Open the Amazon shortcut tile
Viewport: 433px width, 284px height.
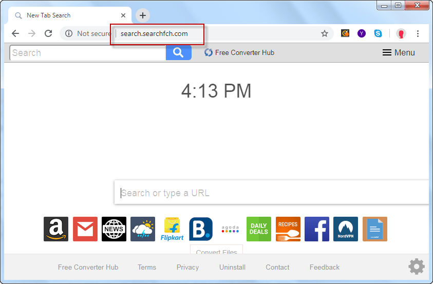point(56,229)
